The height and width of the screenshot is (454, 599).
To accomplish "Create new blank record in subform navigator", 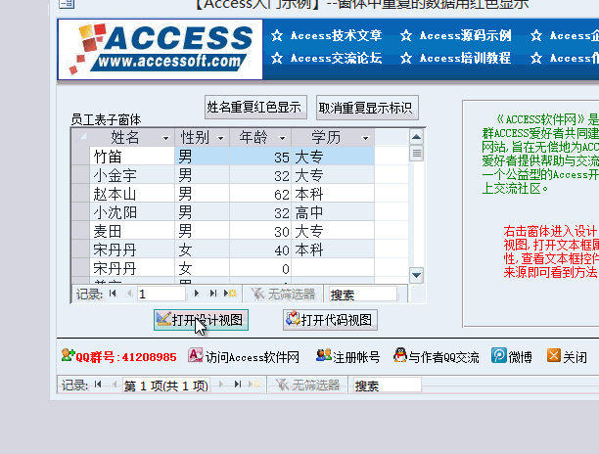I will (230, 294).
